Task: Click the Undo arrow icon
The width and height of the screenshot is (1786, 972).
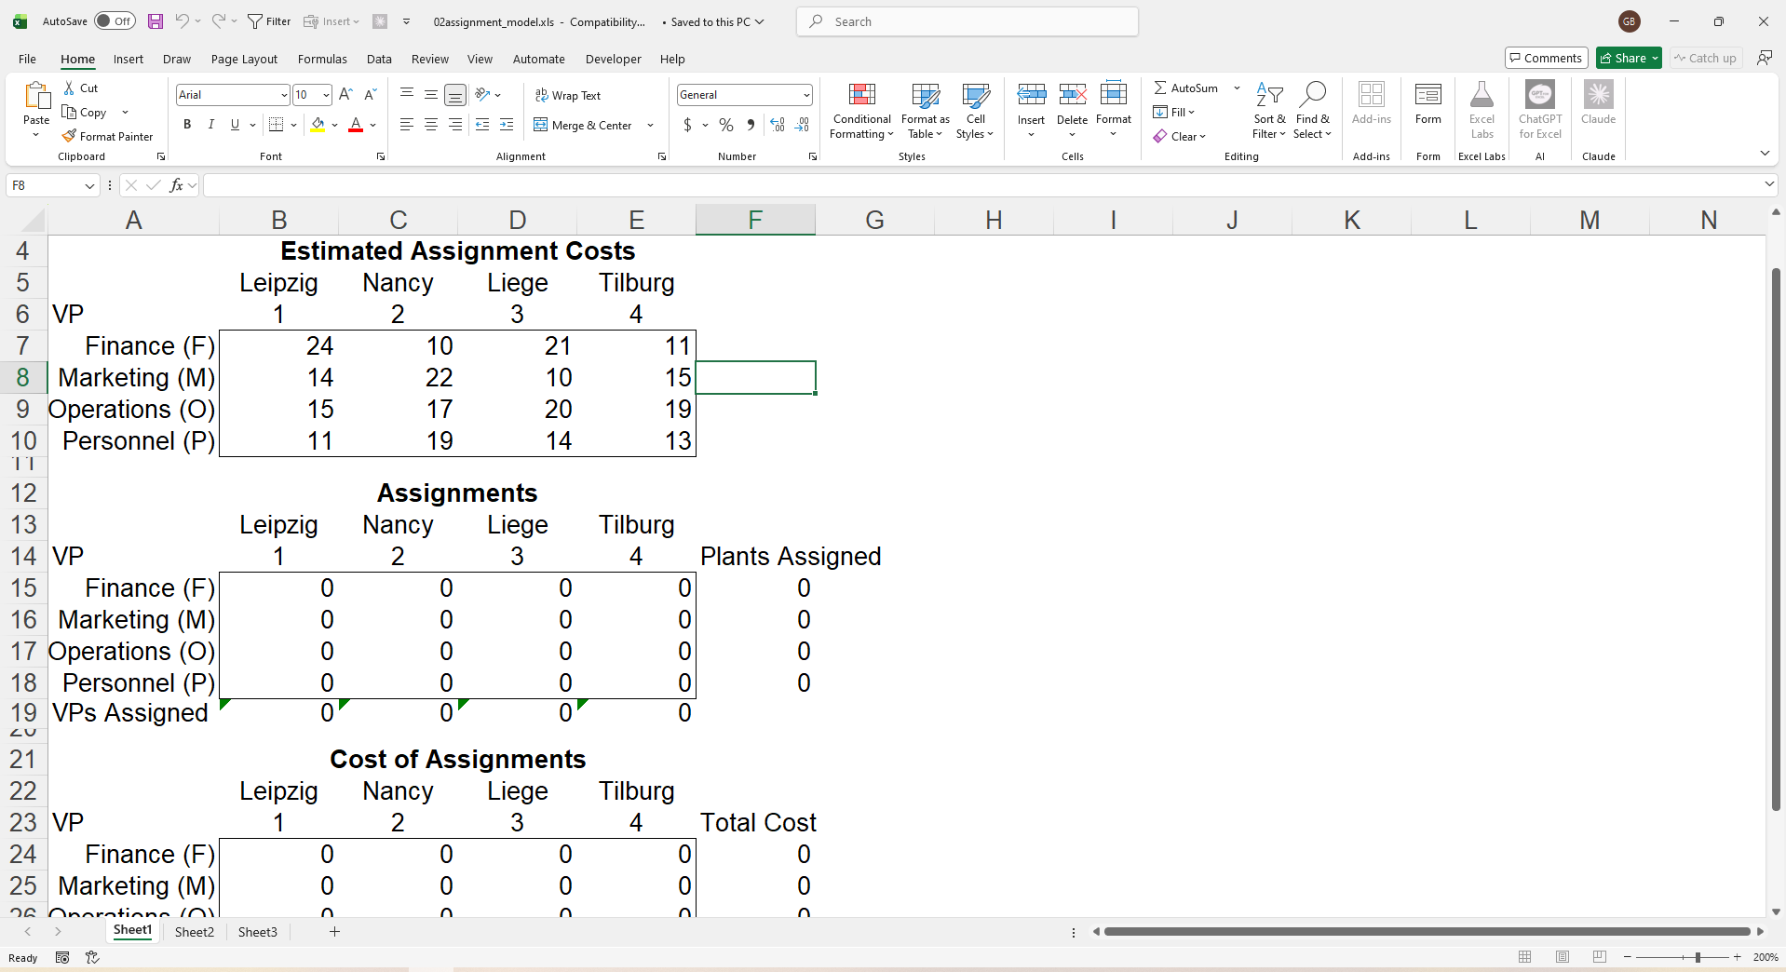Action: click(183, 21)
